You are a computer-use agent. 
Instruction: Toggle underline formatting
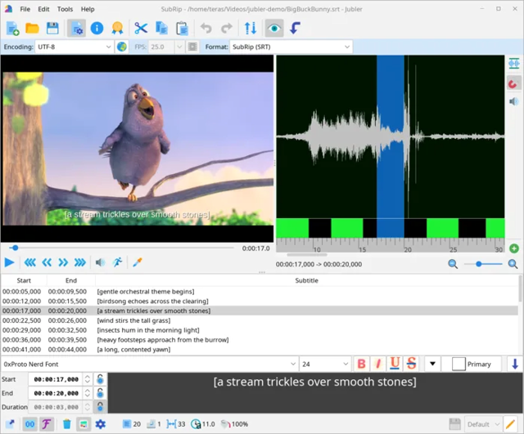[x=395, y=364]
